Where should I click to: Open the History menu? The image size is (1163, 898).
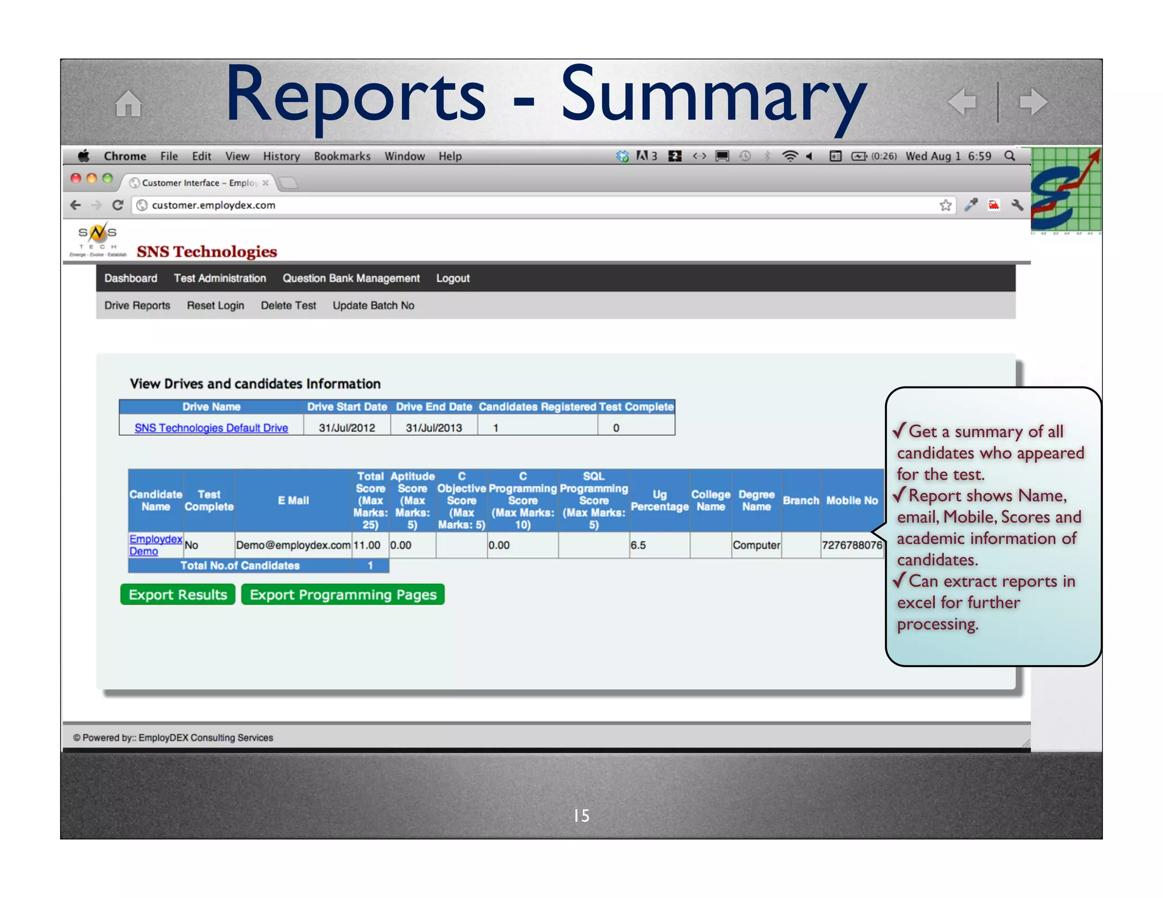pos(281,156)
